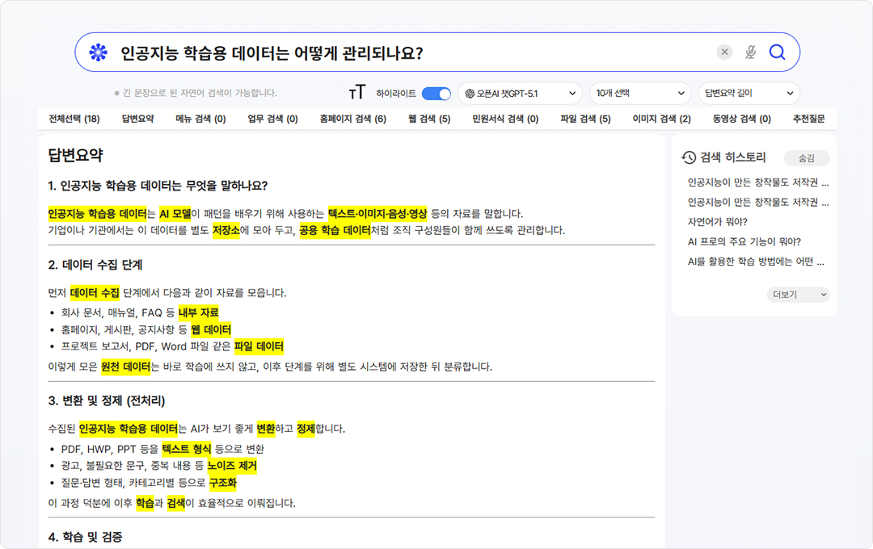This screenshot has width=873, height=549.
Task: Open the 10개 선택 dropdown
Action: coord(639,94)
